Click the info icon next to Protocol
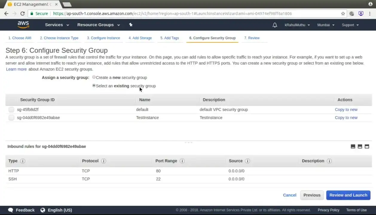Viewport: 376px width, 215px height. tap(103, 161)
